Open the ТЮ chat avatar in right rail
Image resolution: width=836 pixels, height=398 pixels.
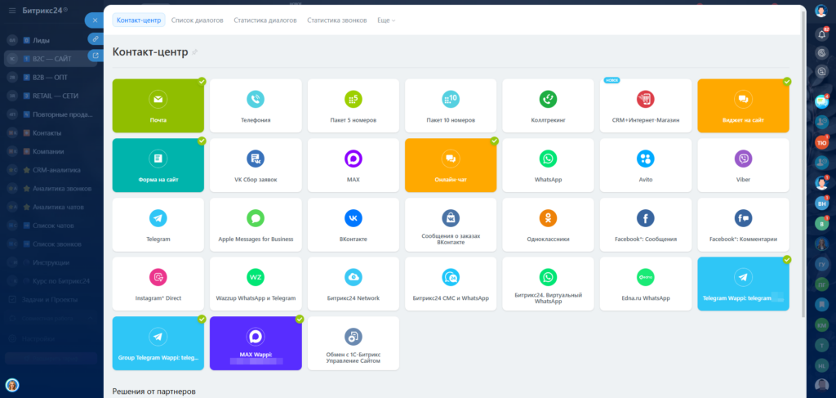(x=821, y=142)
